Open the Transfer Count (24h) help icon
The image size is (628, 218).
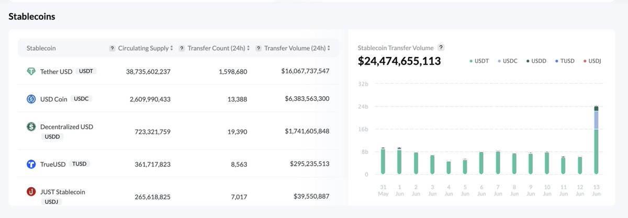pos(182,48)
